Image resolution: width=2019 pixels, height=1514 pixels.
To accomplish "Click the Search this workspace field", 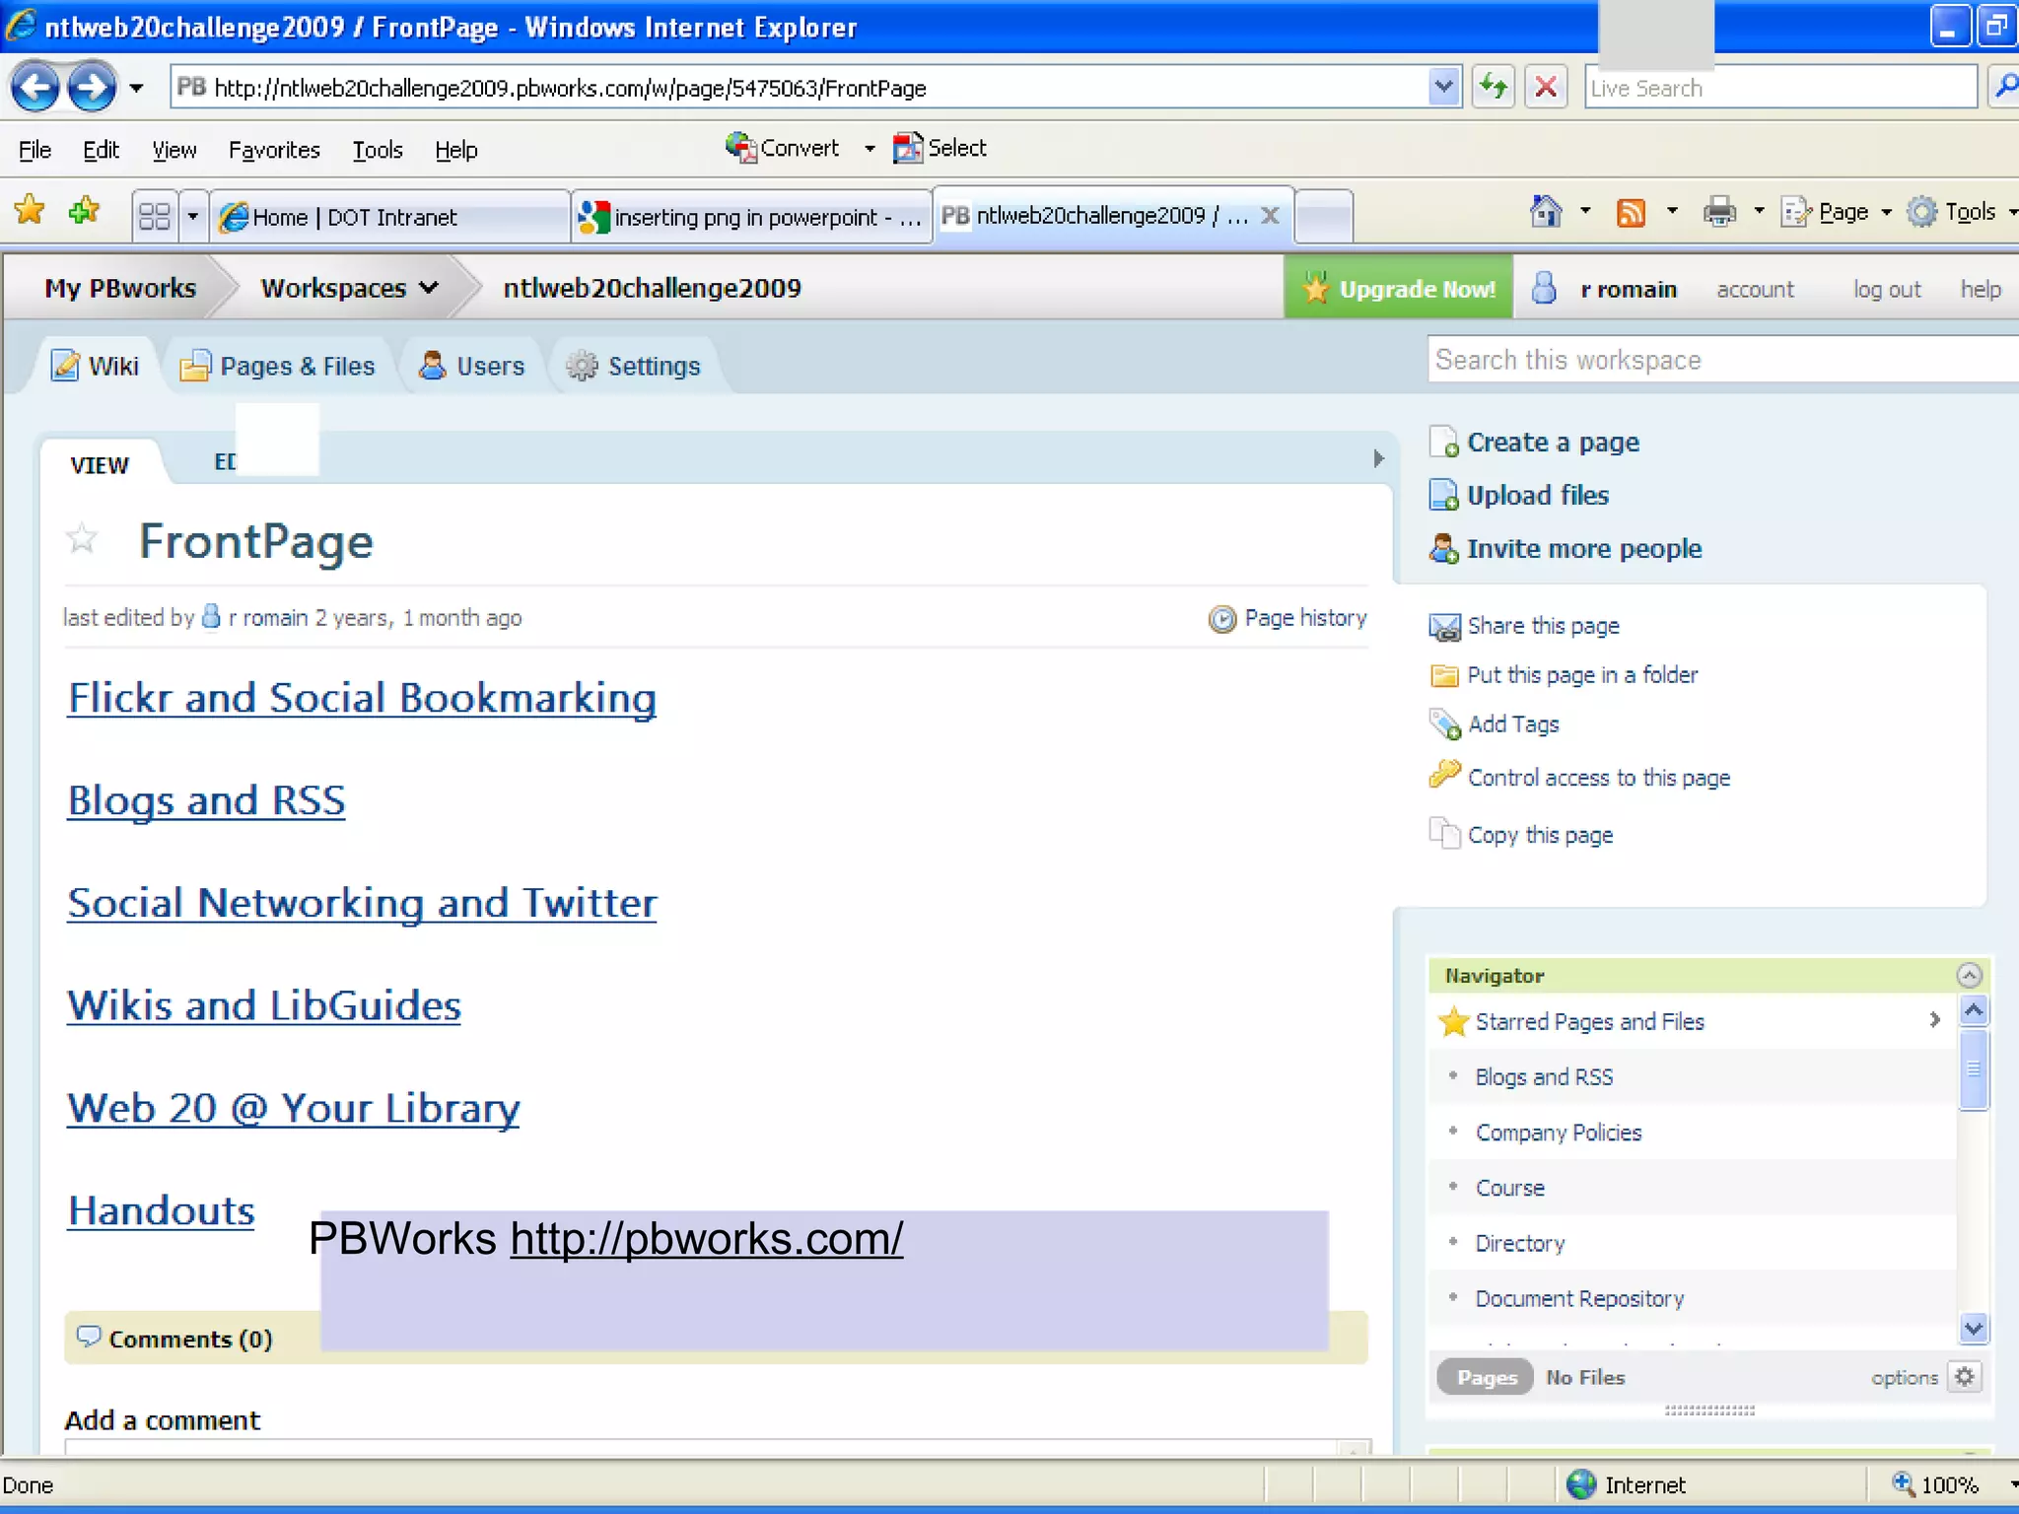I will point(1722,360).
